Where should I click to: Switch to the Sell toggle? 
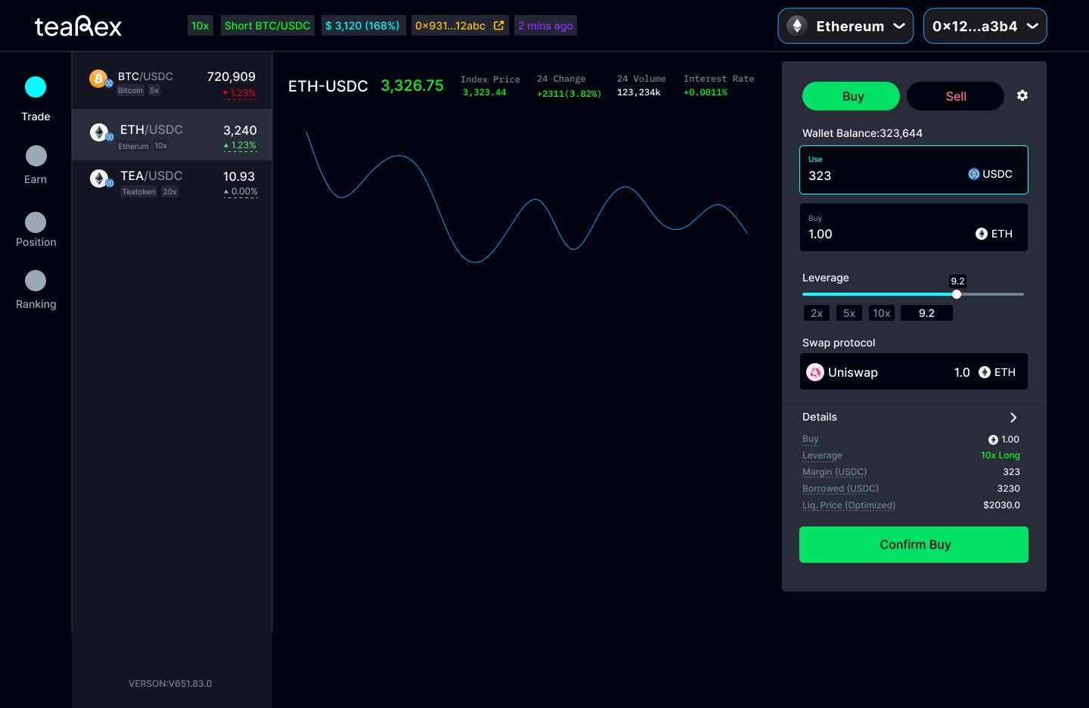[x=955, y=96]
